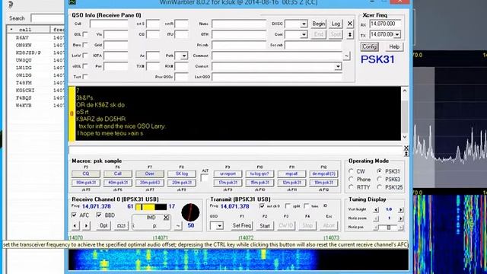Run the ur report macro button
This screenshot has width=487, height=274.
[x=228, y=174]
